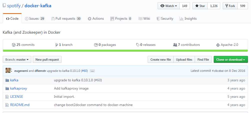The image size is (251, 113).
Task: Open the #60 pull request link in commit header
Action: tap(84, 71)
